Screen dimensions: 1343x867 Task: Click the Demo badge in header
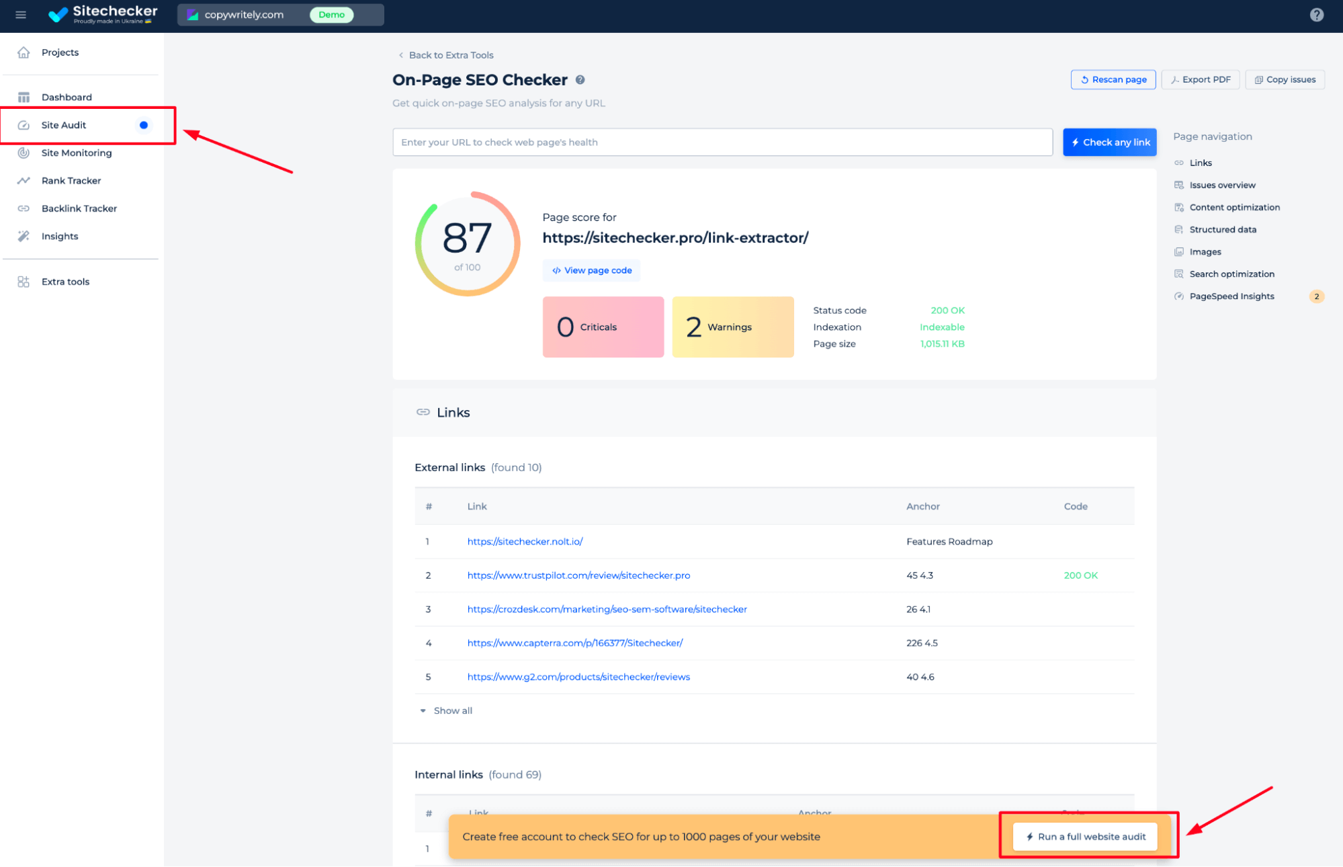pos(331,15)
